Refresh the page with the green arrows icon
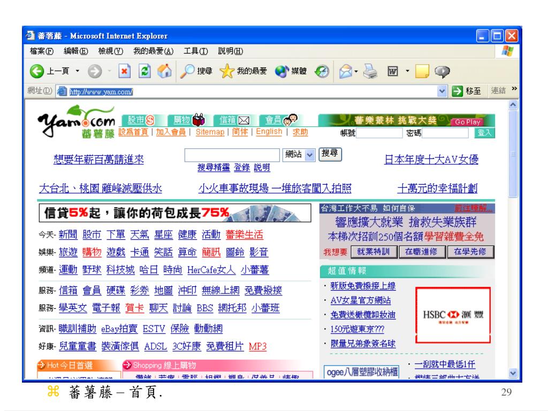Viewport: 548px width, 411px height. pos(144,71)
